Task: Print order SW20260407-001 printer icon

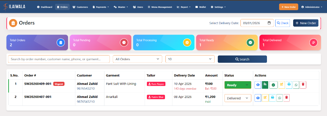Action: [272, 98]
